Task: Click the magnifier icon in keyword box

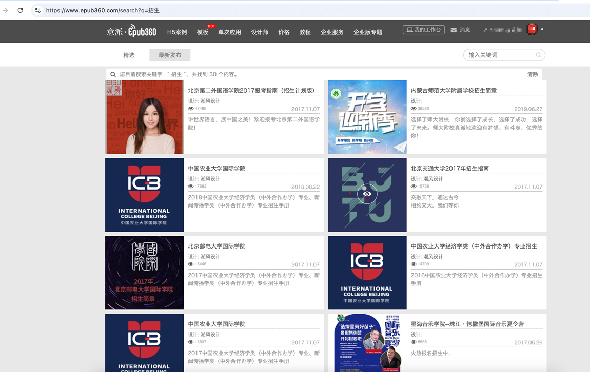Action: click(539, 55)
